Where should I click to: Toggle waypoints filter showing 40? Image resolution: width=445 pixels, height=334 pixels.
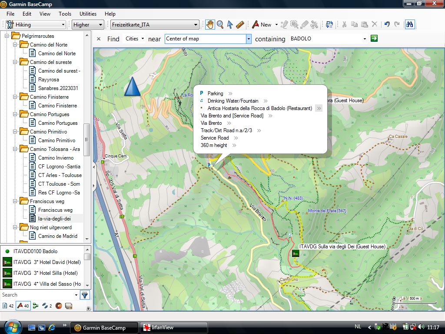(x=23, y=306)
